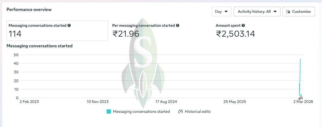Click the Customise button

299,11
